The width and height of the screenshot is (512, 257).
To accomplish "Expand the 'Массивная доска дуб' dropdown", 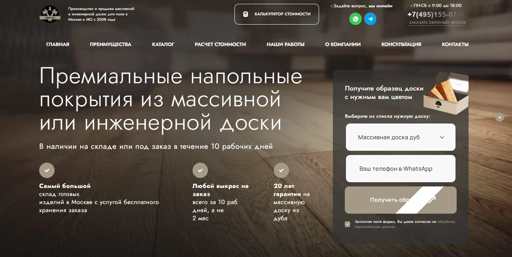I will point(401,137).
